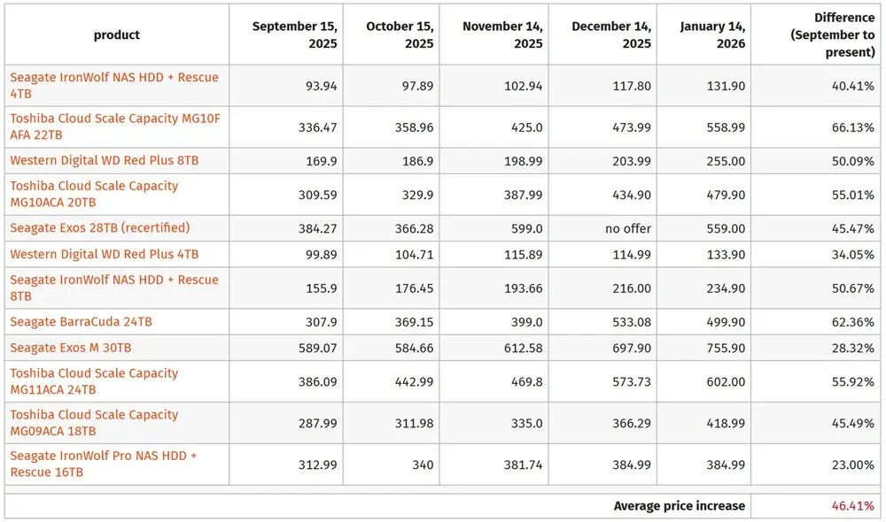This screenshot has width=886, height=522.
Task: Select Toshiba Cloud Scale Capacity MG11ACA 24TB link
Action: (94, 373)
